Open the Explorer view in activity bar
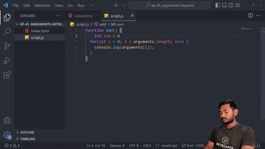The height and width of the screenshot is (149, 265). tap(7, 17)
